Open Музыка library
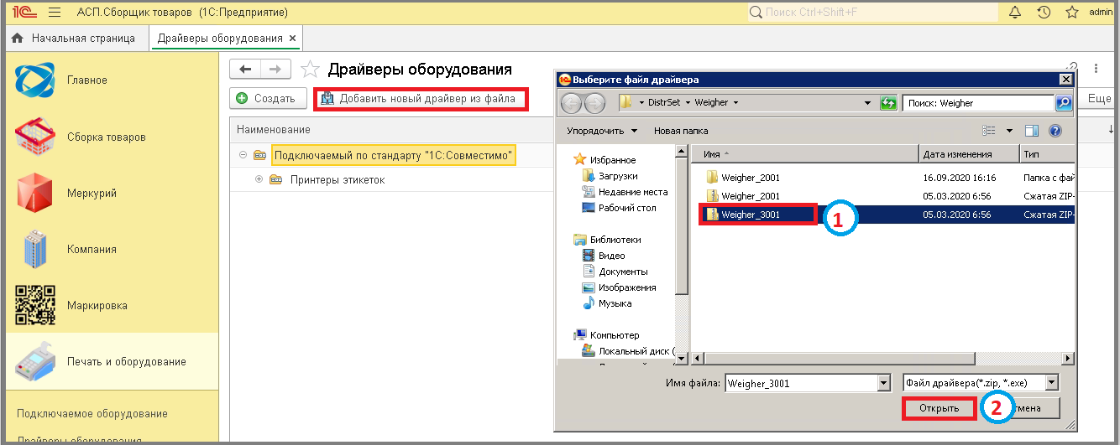The height and width of the screenshot is (445, 1120). 608,303
